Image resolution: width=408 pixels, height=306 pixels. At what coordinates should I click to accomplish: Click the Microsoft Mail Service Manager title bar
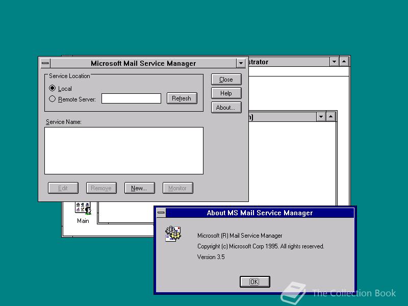point(143,63)
